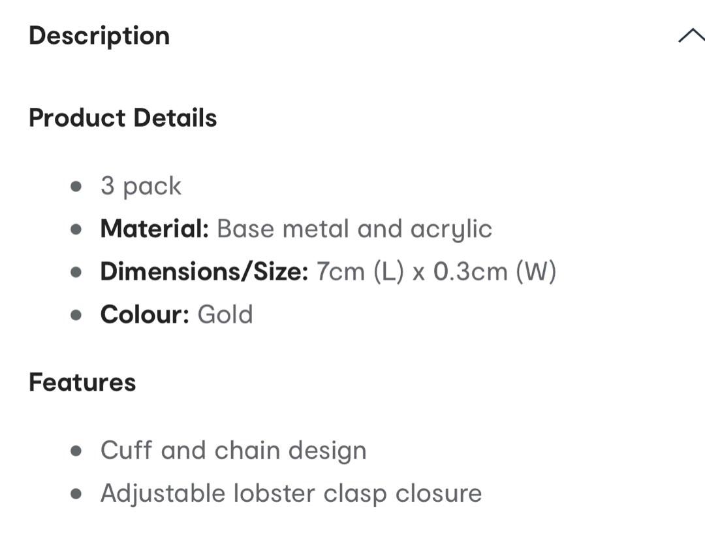Click the bullet point before Dimensions/Size
705x543 pixels.
tap(77, 272)
